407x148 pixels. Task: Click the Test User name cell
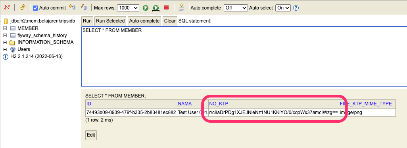192,112
